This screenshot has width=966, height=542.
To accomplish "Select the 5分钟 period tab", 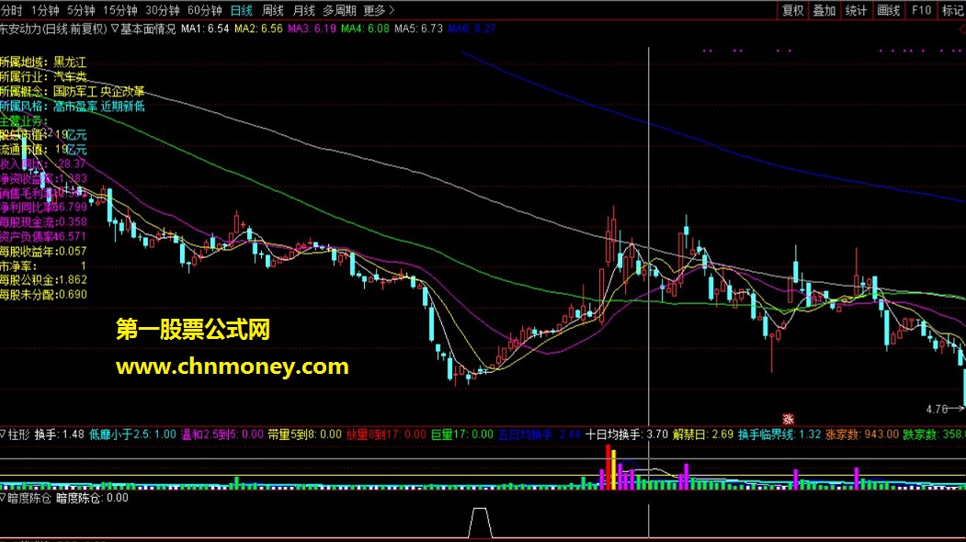I will click(81, 10).
